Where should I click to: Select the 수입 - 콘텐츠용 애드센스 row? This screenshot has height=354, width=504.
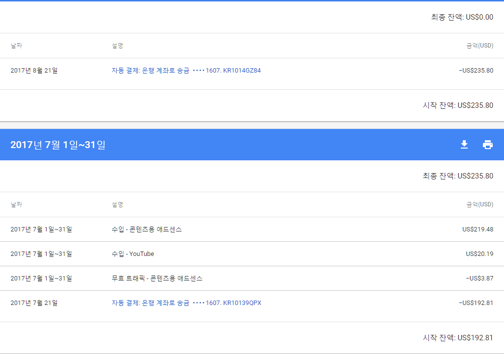point(147,229)
